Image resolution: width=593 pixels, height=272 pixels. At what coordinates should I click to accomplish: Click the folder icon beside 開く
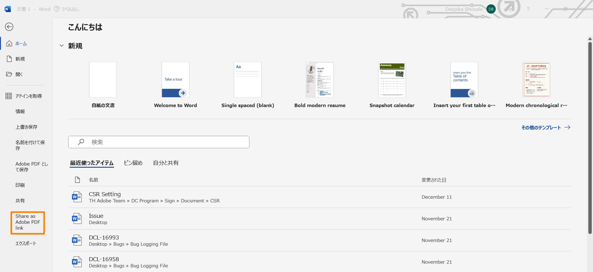click(x=9, y=74)
